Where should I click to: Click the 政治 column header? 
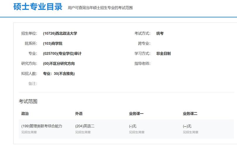pos(25,114)
